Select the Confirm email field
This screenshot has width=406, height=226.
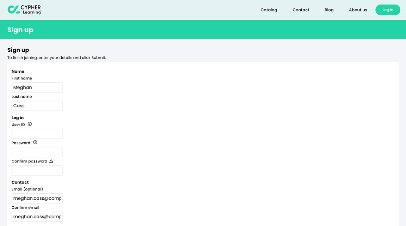(x=37, y=217)
